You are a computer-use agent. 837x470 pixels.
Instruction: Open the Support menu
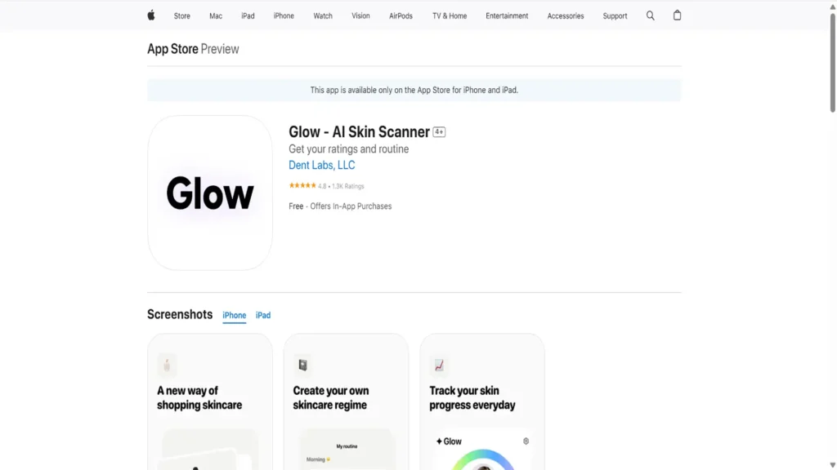coord(615,16)
